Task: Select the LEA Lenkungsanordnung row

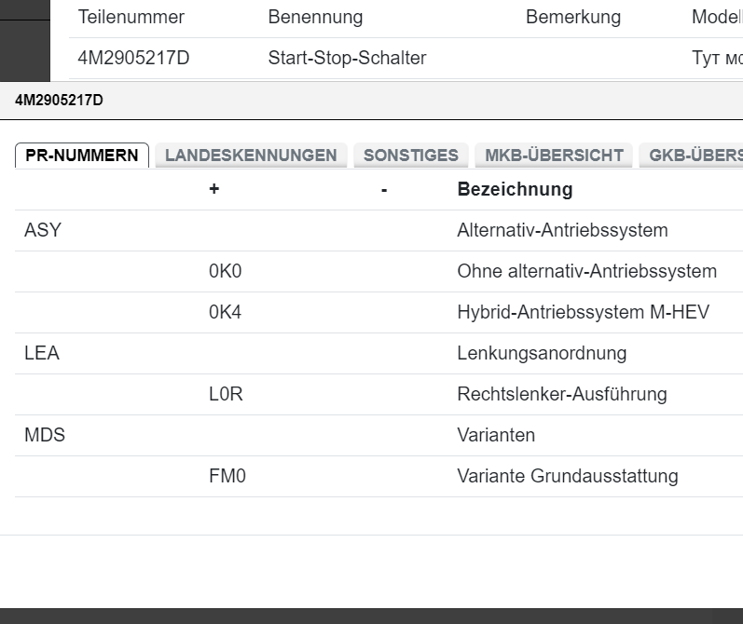Action: click(42, 353)
